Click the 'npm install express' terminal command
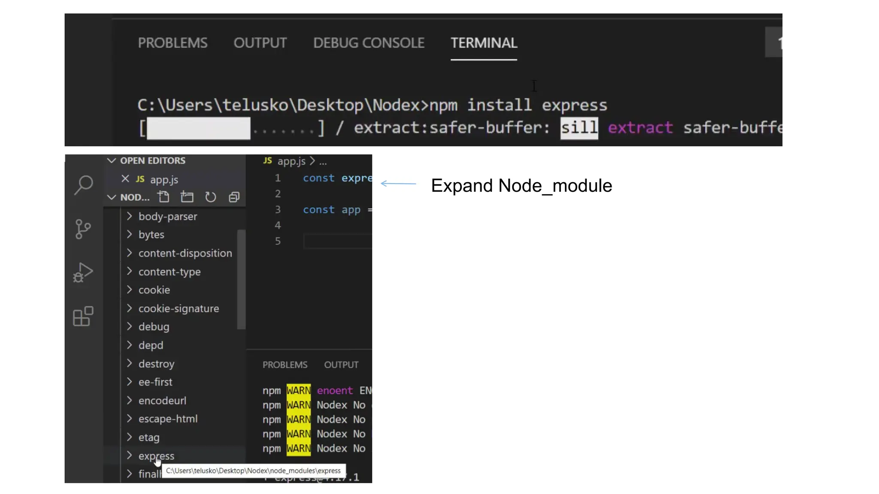 518,105
